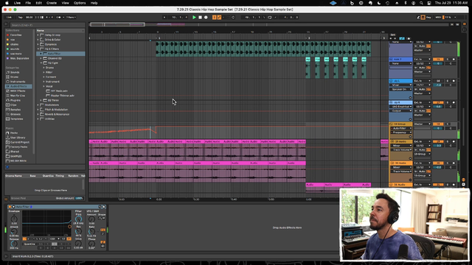Select the Sounds category icon

pyautogui.click(x=7, y=72)
